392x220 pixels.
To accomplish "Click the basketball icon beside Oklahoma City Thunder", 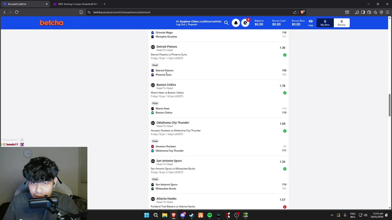I will (153, 123).
